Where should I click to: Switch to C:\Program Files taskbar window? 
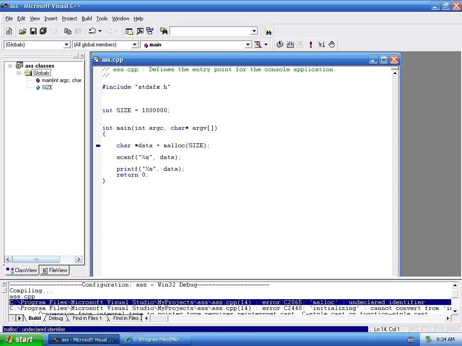tap(155, 340)
